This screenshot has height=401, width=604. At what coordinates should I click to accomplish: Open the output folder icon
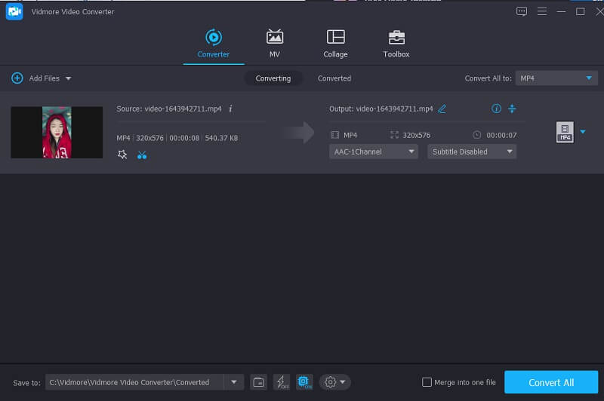pyautogui.click(x=258, y=382)
